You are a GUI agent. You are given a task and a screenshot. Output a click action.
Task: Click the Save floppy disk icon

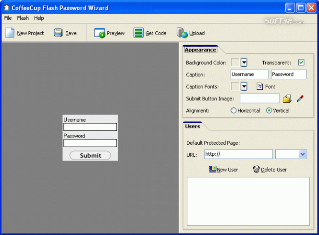pyautogui.click(x=58, y=33)
